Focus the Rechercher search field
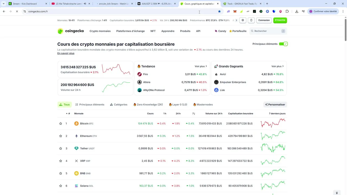 point(268,31)
